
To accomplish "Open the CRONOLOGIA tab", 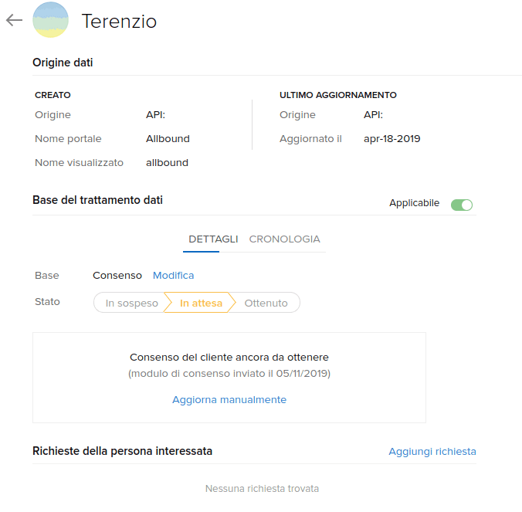I will pos(284,239).
